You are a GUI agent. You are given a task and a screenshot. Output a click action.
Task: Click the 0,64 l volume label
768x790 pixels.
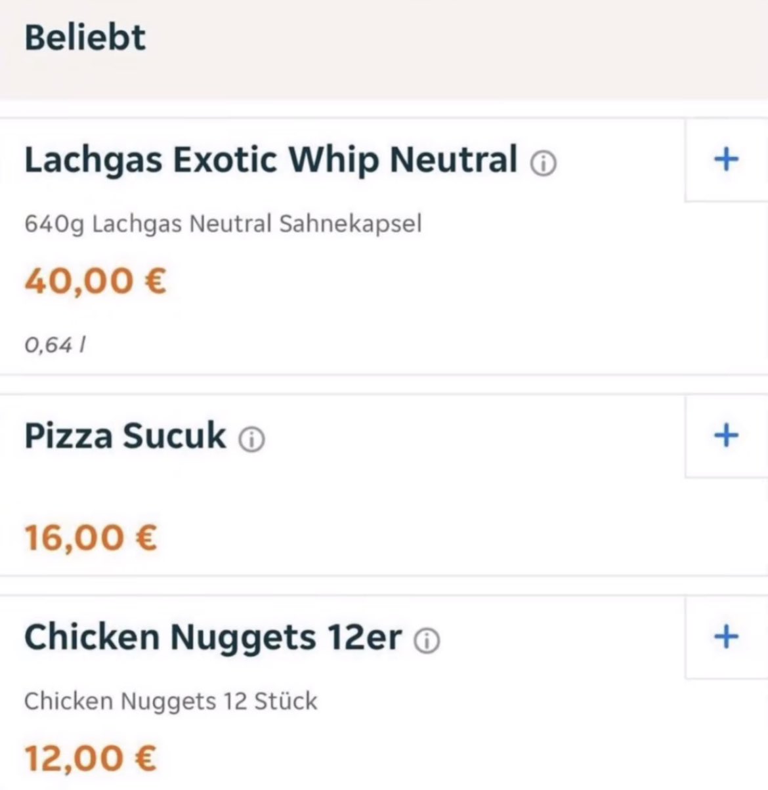coord(55,345)
